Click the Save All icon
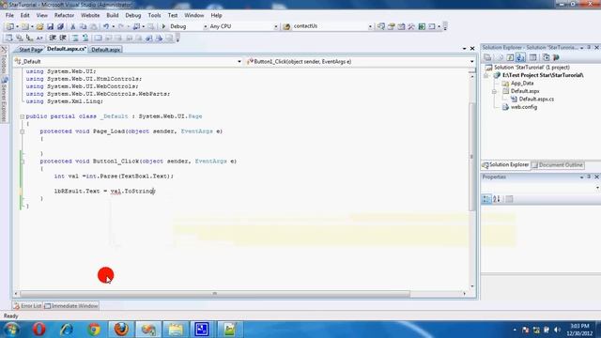The height and width of the screenshot is (338, 601). (60, 26)
